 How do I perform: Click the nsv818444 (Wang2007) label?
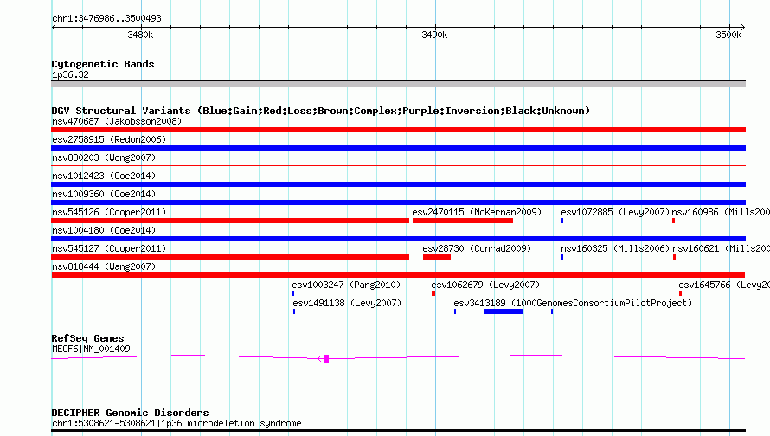(104, 266)
